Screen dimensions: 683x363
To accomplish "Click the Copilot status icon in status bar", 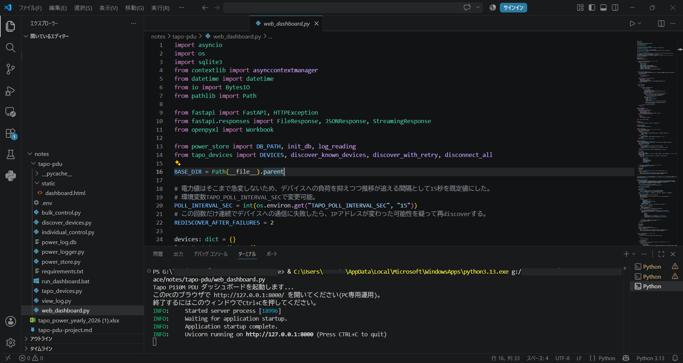I will [626, 358].
